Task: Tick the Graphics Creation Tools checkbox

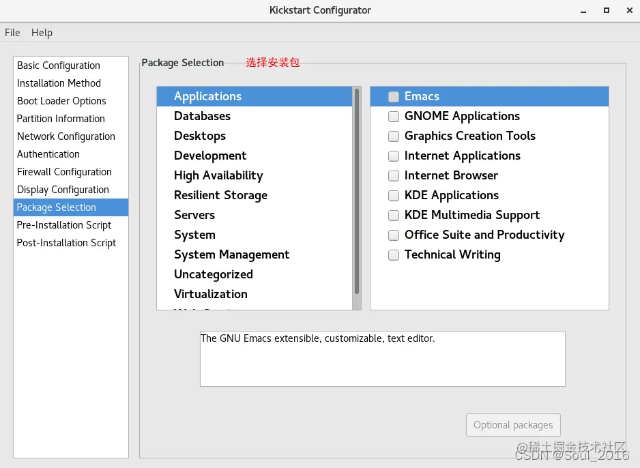Action: [394, 136]
